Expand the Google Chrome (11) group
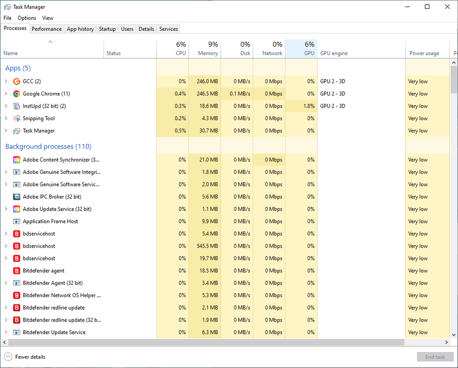458x368 pixels. (6, 93)
